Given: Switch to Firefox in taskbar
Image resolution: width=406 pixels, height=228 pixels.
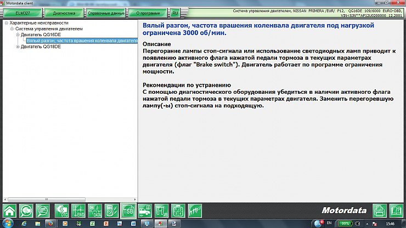Looking at the screenshot, I should click(x=50, y=224).
